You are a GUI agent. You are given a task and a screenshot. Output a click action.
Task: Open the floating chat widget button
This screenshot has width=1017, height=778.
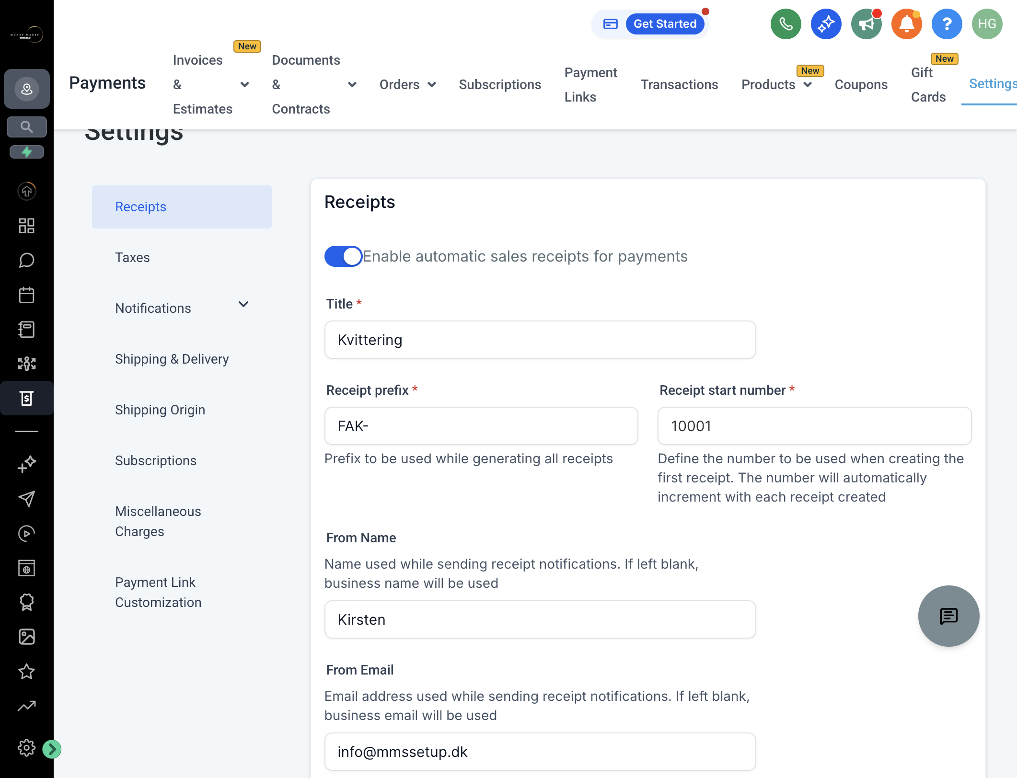[x=948, y=616]
